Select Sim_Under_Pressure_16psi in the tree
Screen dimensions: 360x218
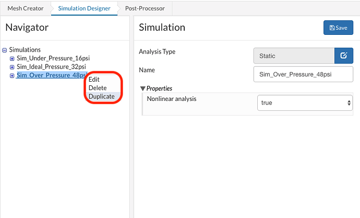point(53,59)
